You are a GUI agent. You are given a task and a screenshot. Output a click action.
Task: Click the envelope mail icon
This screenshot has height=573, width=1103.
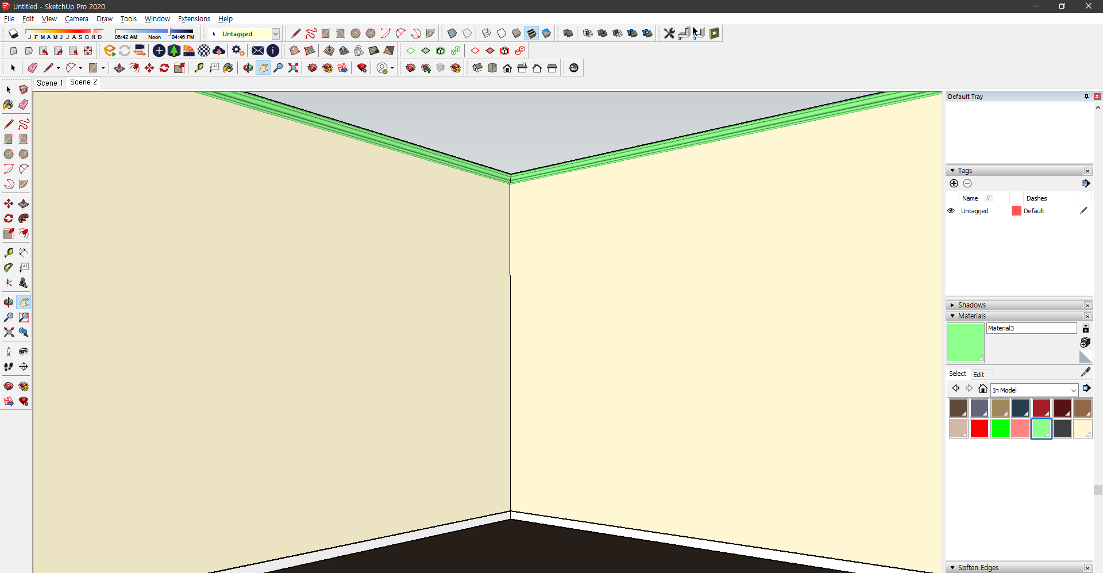pos(258,51)
